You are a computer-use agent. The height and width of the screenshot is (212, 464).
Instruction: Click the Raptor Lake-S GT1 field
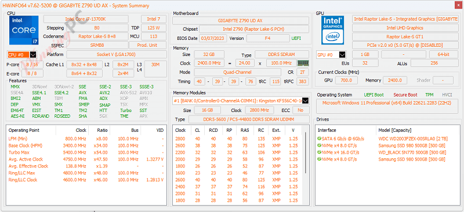(x=405, y=36)
